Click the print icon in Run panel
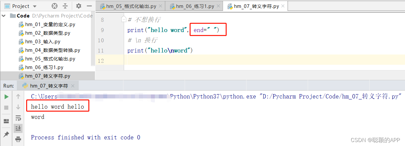Viewport: 405px width, 146px height. coord(18,139)
